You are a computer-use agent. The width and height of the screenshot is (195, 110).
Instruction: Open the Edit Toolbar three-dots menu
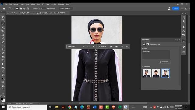coord(3,93)
